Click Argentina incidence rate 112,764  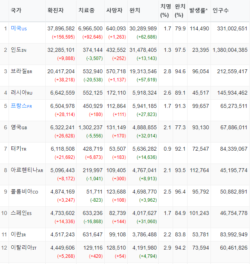(x=200, y=170)
